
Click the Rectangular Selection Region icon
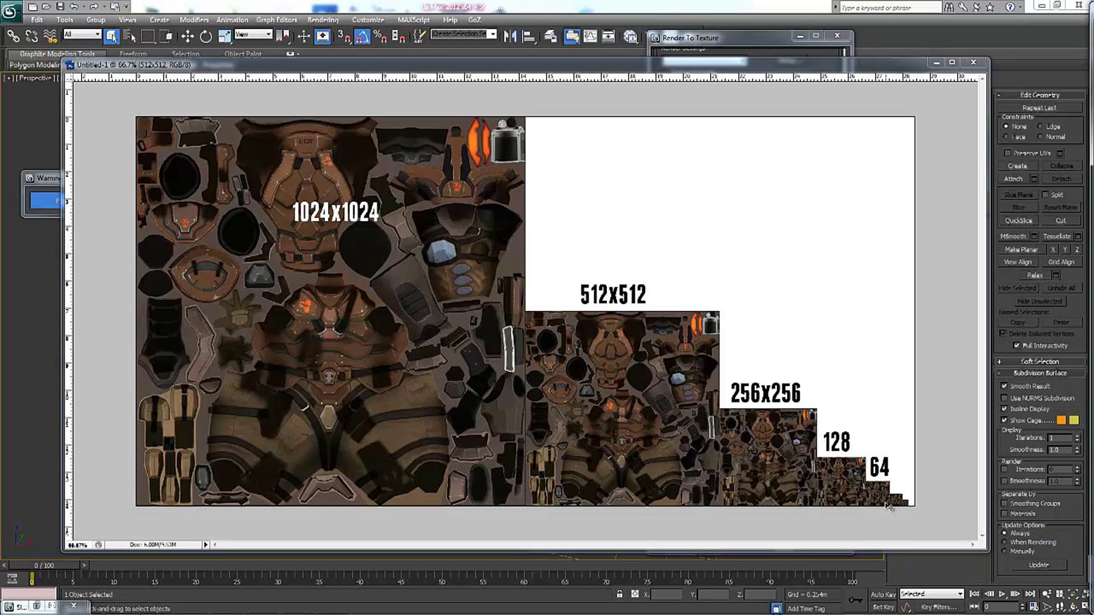[148, 36]
